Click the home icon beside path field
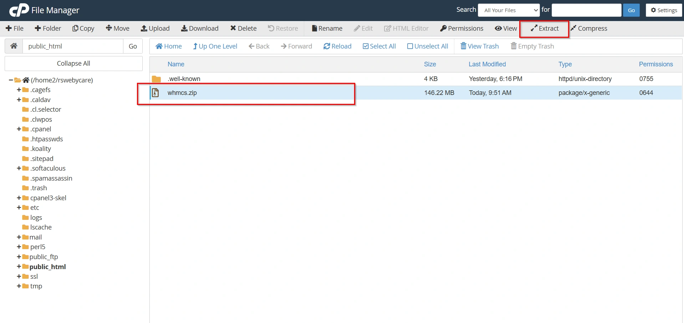The height and width of the screenshot is (323, 684). click(14, 46)
